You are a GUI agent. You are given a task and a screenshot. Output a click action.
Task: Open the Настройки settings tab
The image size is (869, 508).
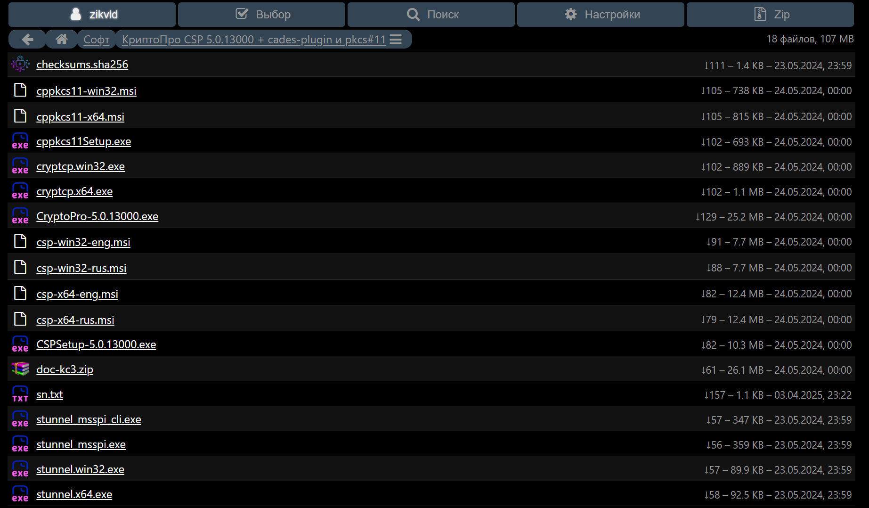point(601,15)
